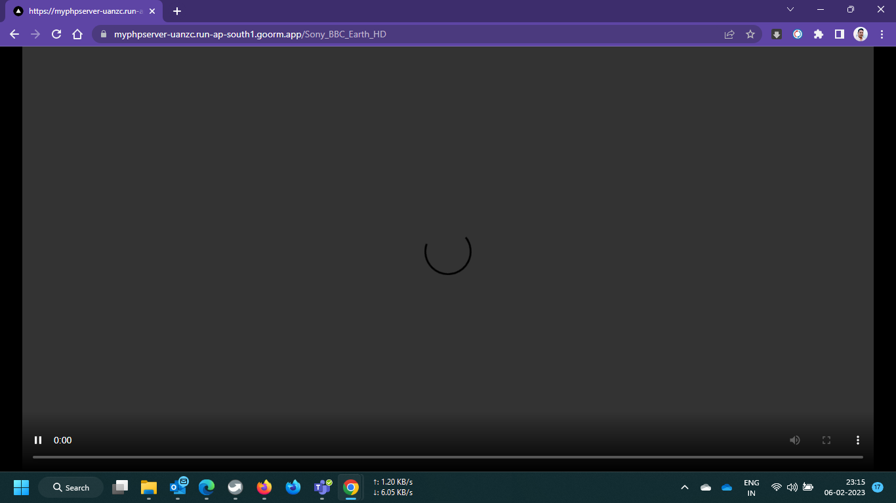Open system volume control in tray

click(792, 487)
